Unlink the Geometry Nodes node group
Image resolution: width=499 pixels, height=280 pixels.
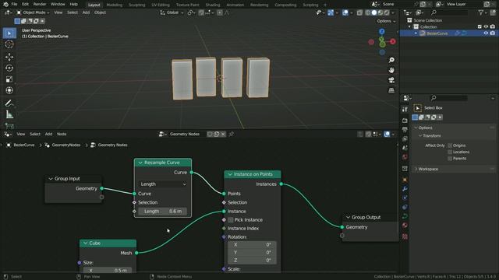click(x=223, y=134)
